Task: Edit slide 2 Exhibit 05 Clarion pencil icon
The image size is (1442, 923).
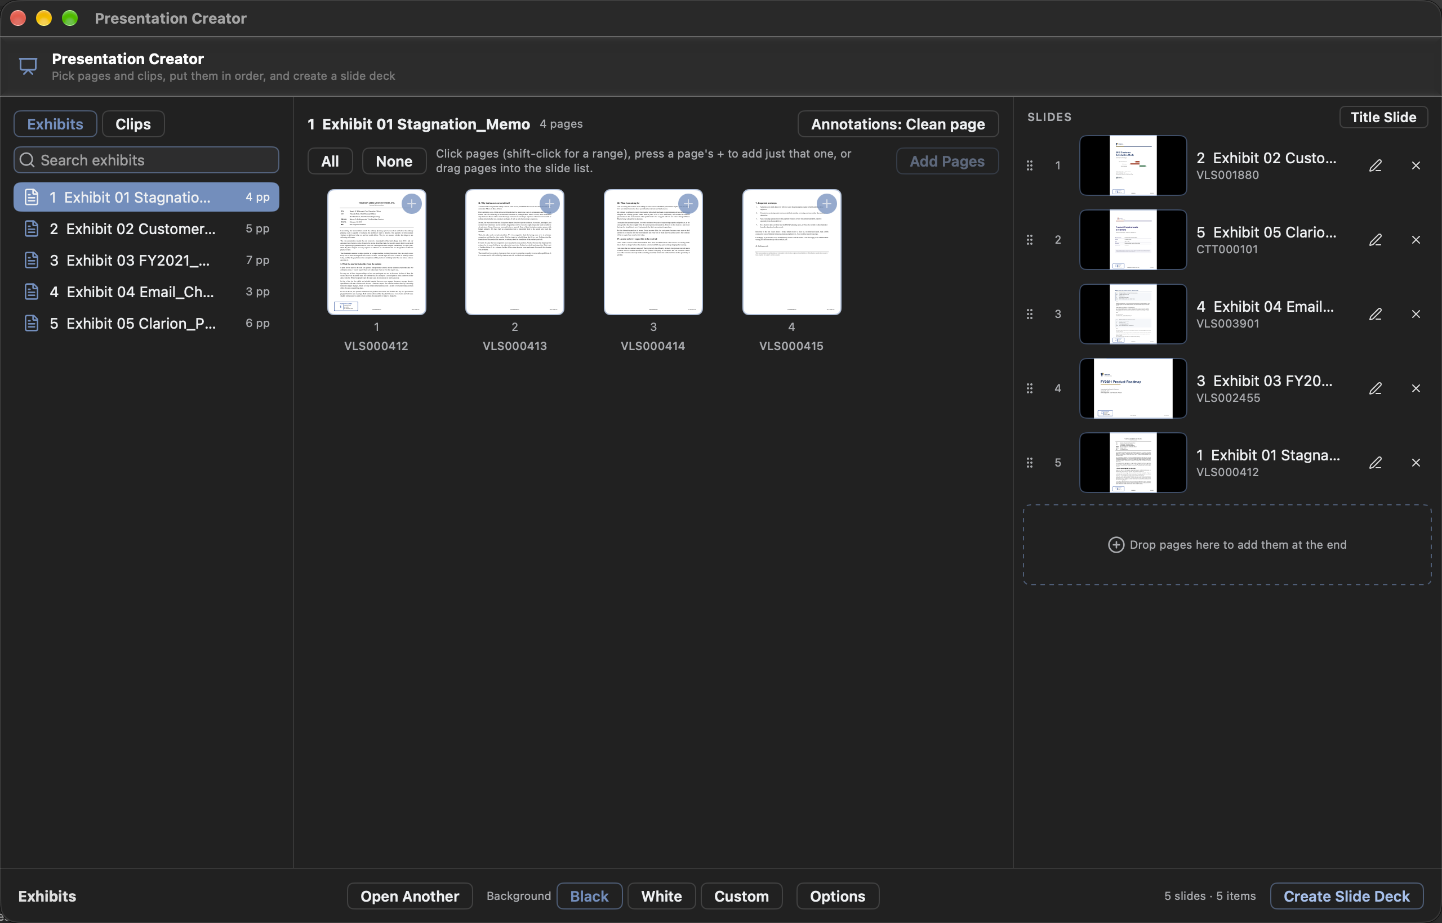Action: pos(1376,240)
